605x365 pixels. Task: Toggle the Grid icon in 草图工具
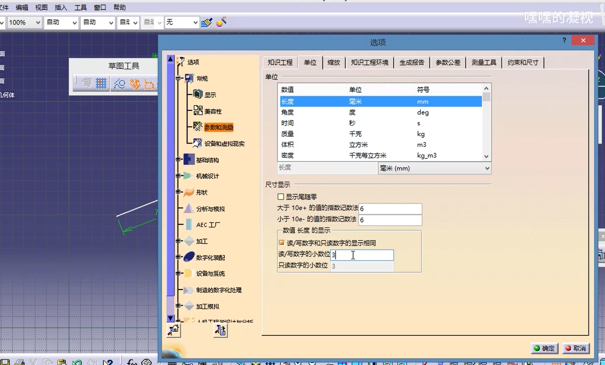pyautogui.click(x=87, y=83)
